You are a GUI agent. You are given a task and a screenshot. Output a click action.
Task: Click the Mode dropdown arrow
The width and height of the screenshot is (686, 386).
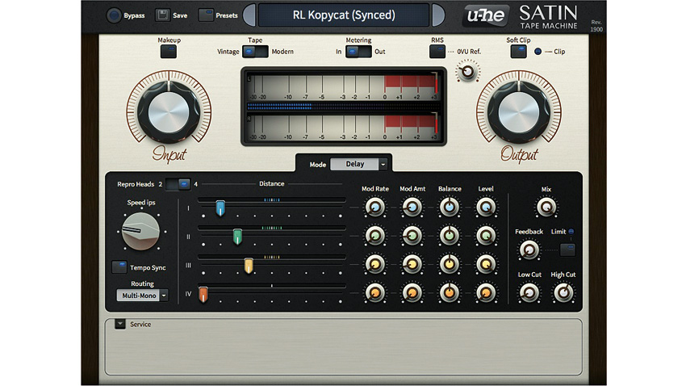coord(383,164)
